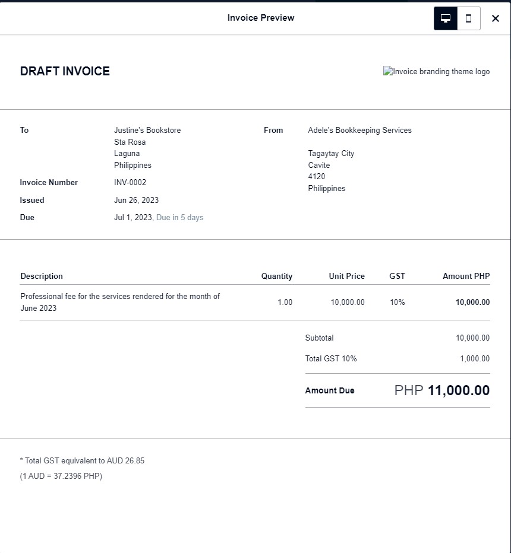Click the PHP 11,000.00 amount due total
This screenshot has width=511, height=553.
[442, 390]
